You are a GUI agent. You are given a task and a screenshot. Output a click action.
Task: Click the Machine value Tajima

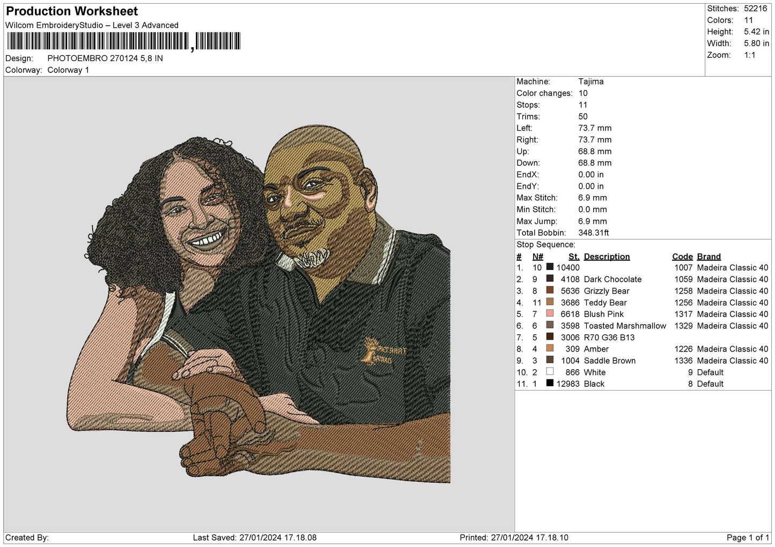pos(591,81)
